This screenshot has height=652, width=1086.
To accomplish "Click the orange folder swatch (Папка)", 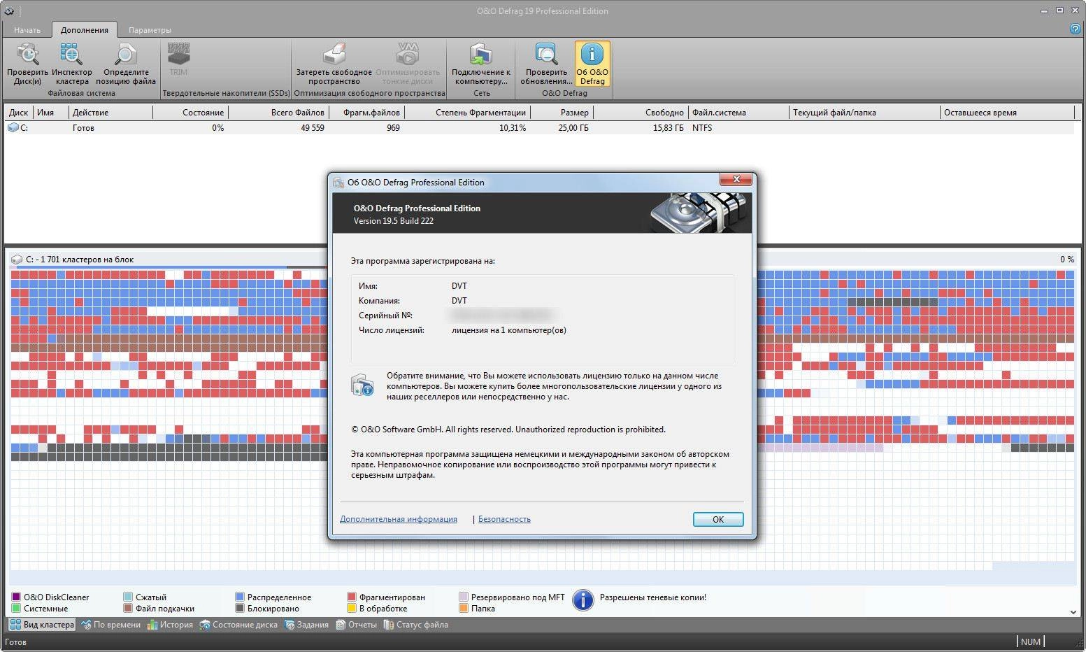I will 464,609.
